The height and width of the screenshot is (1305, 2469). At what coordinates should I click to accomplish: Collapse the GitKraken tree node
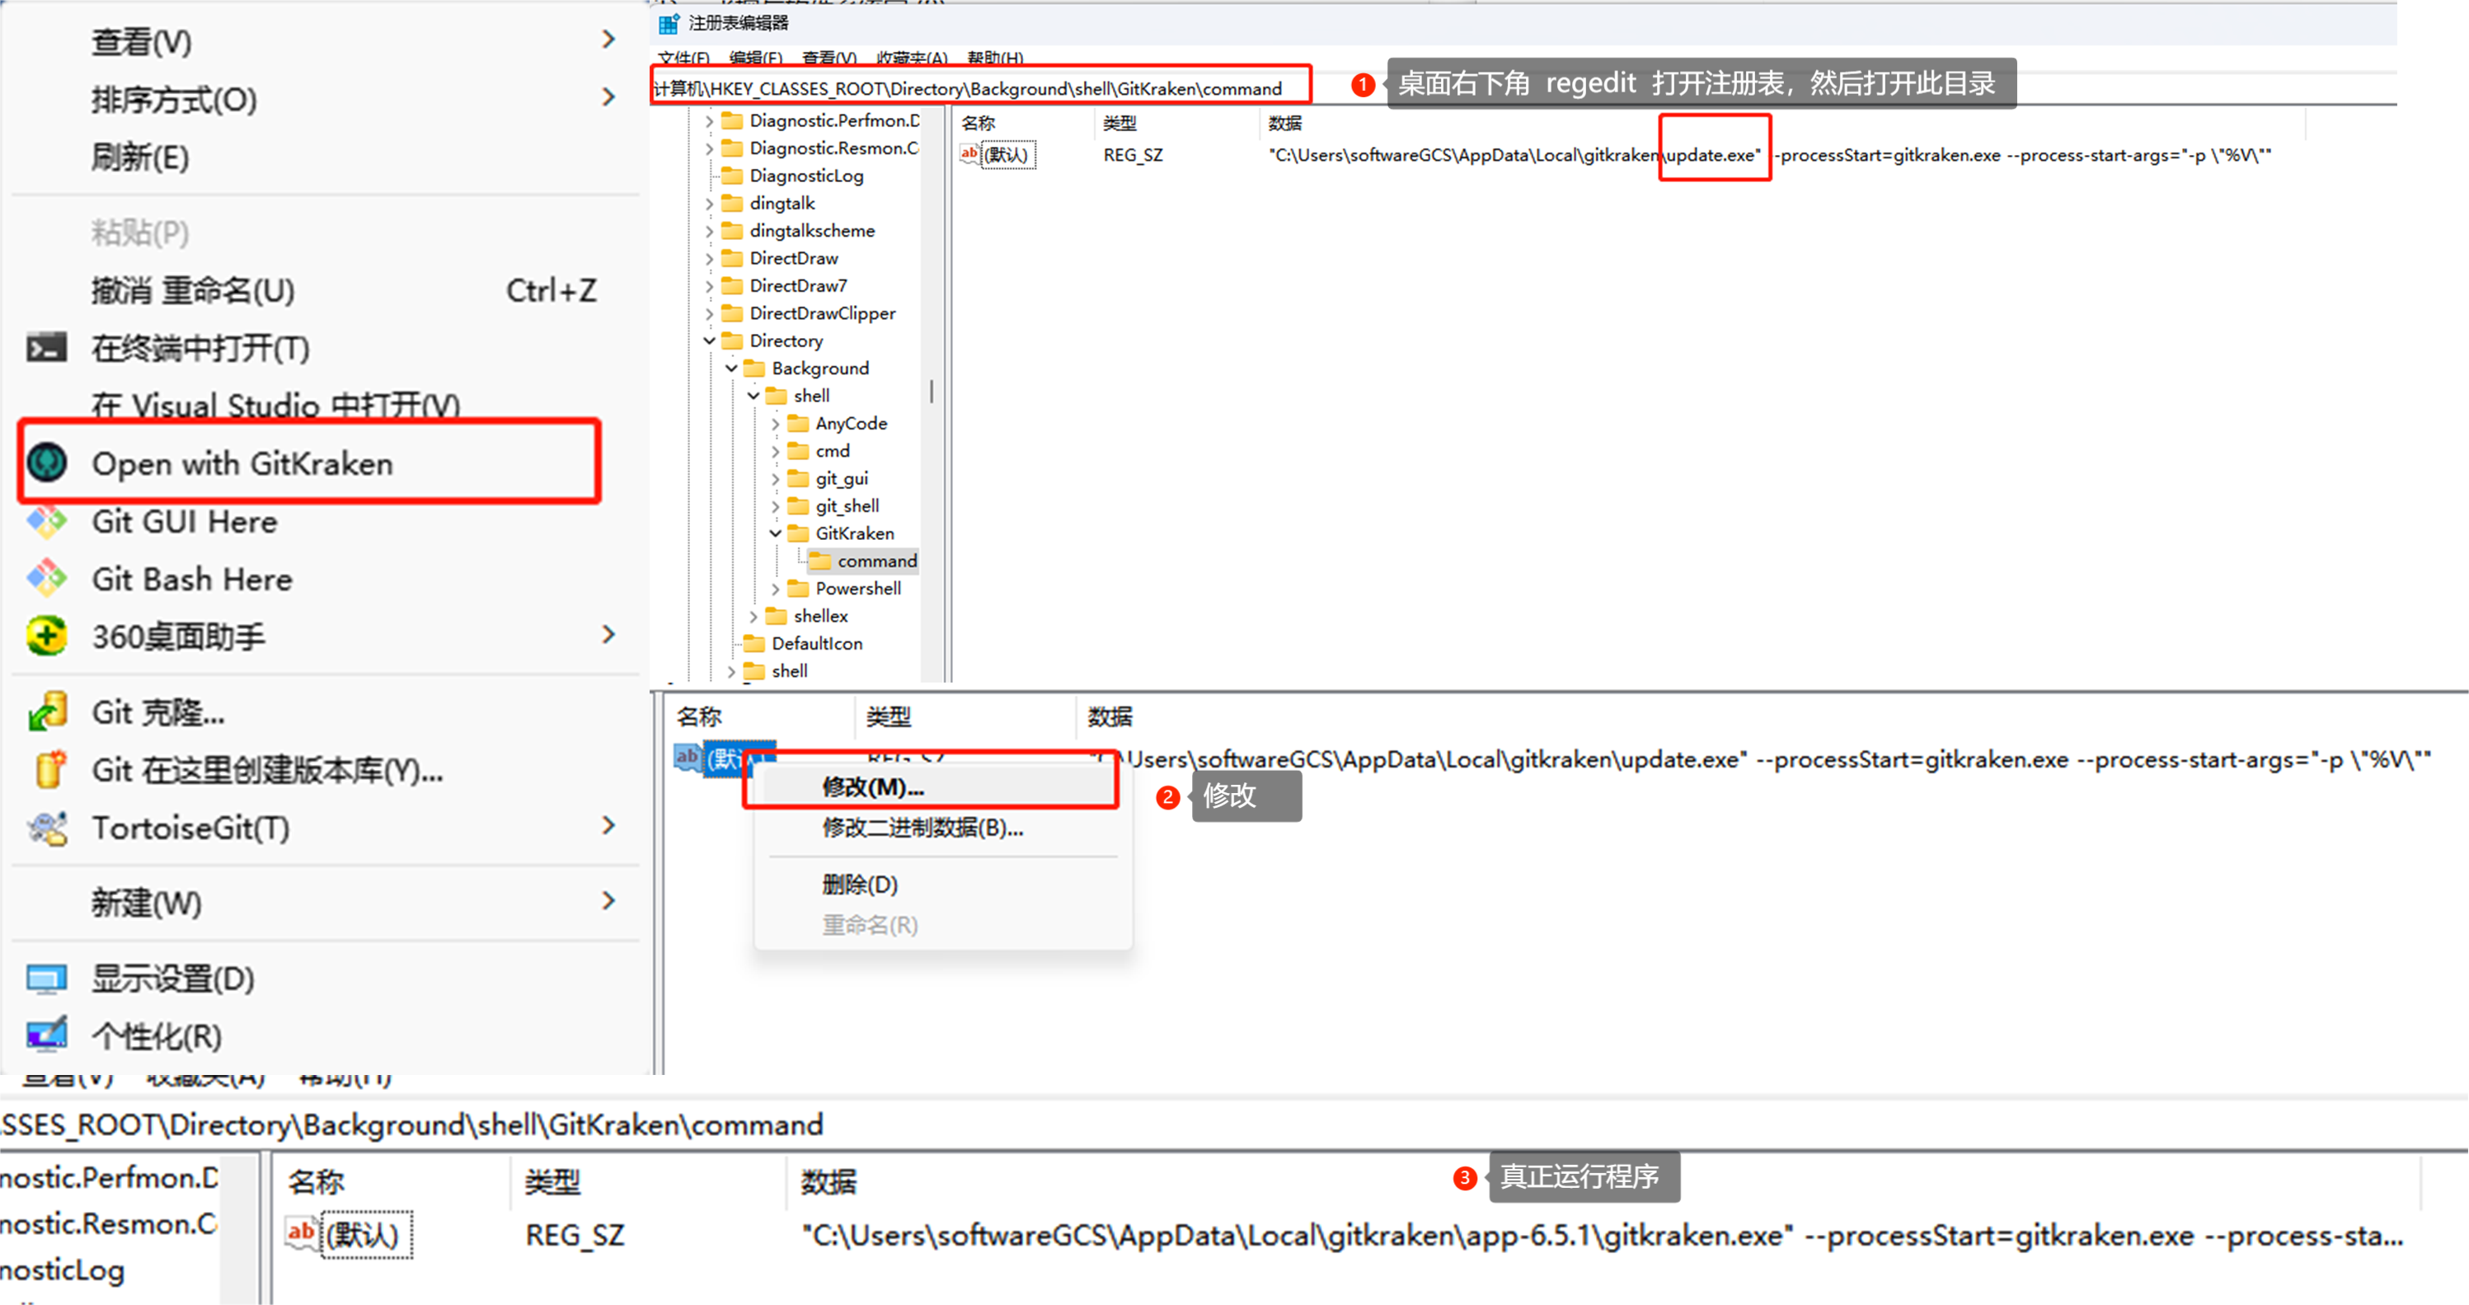[x=776, y=533]
